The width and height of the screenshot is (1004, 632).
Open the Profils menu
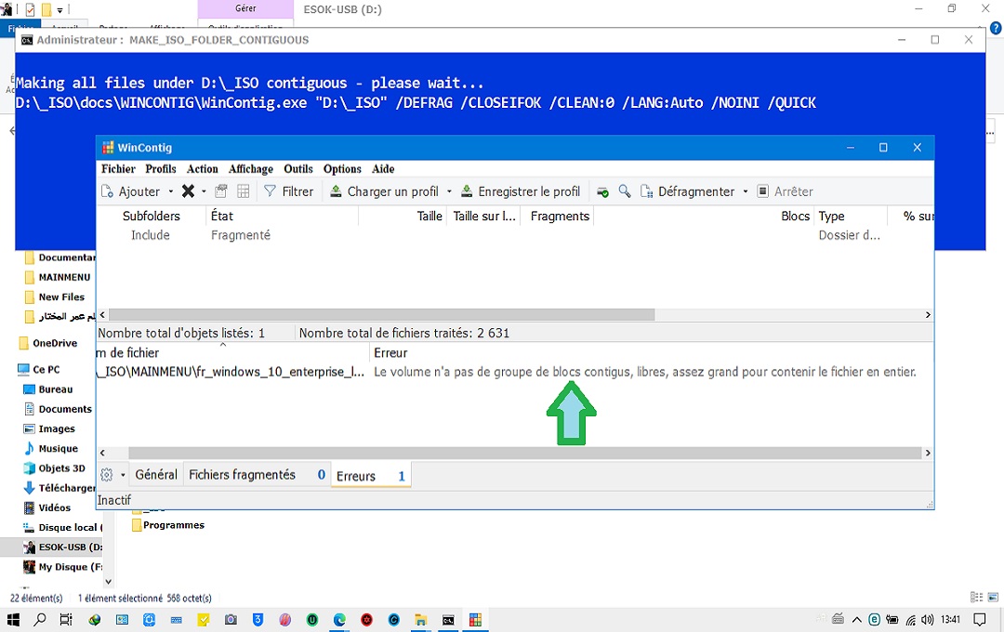161,169
